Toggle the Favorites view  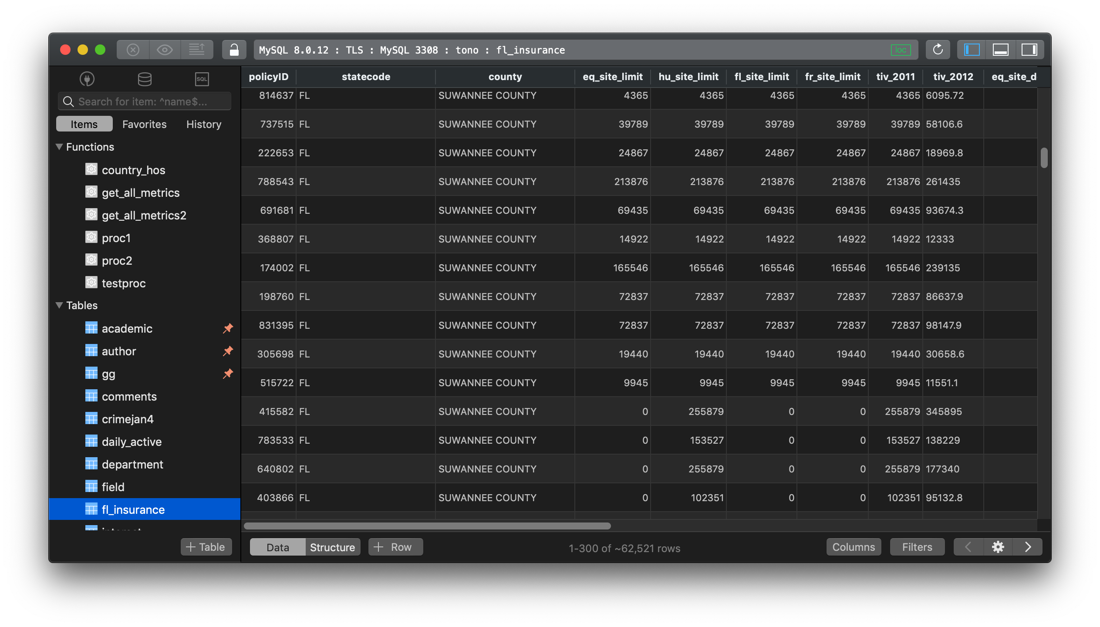tap(144, 124)
